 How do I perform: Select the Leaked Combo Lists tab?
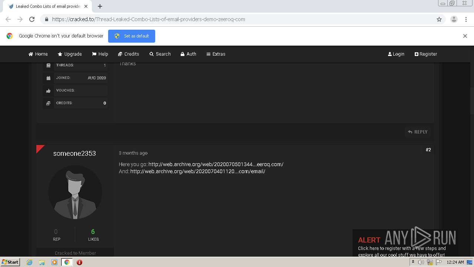47,6
